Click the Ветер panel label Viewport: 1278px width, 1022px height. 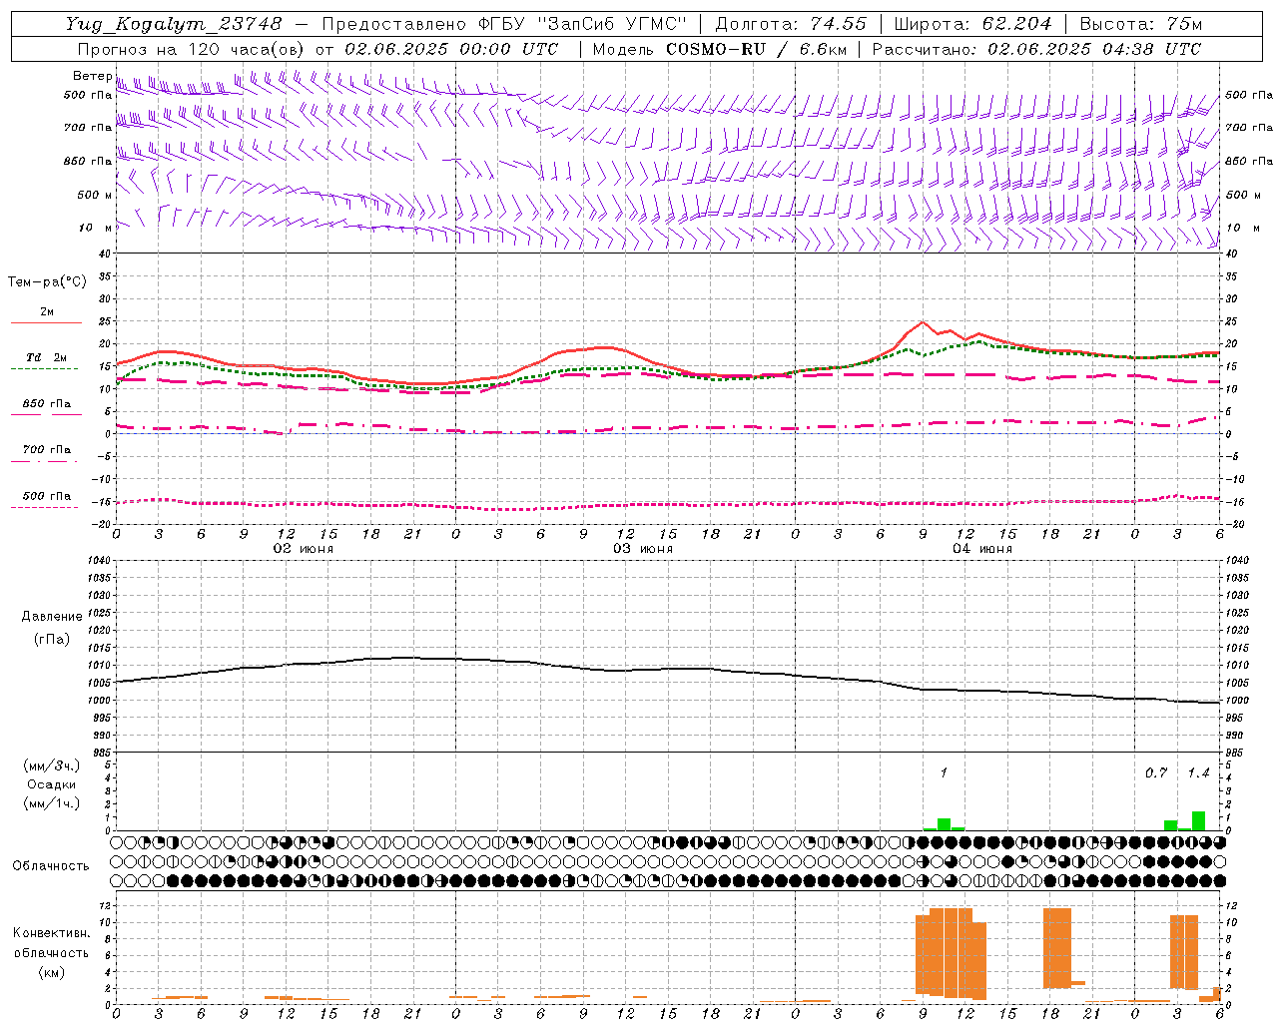pyautogui.click(x=92, y=76)
